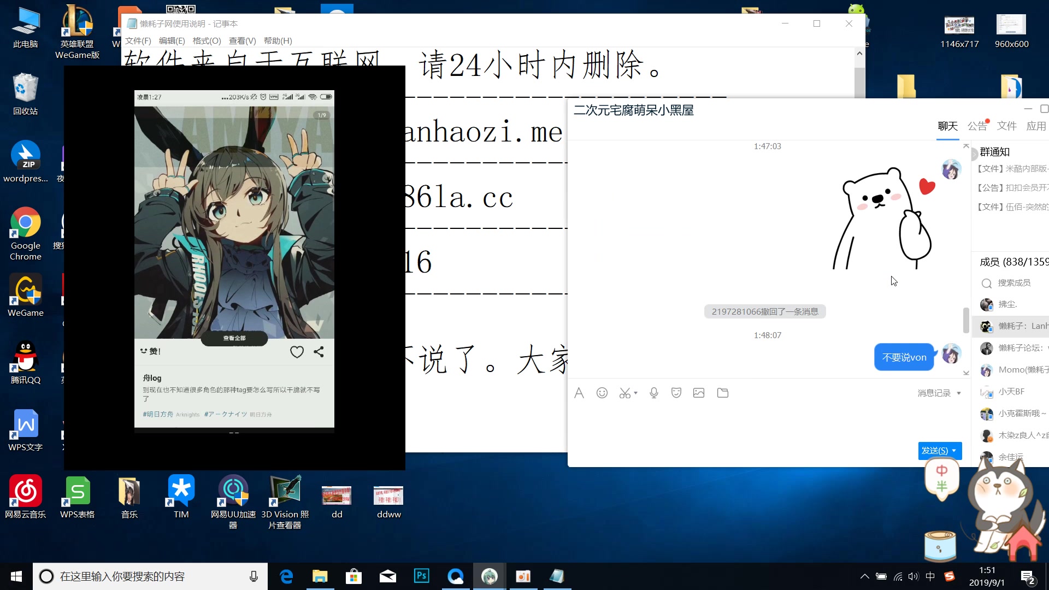Viewport: 1049px width, 590px height.
Task: Open WeGame desktop icon
Action: 26,296
